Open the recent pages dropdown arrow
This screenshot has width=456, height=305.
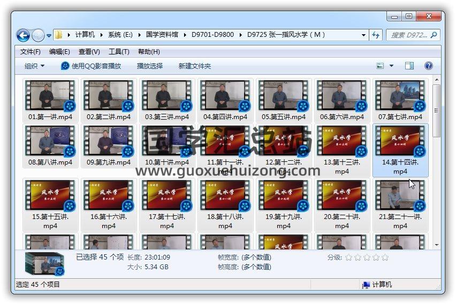tap(49, 36)
